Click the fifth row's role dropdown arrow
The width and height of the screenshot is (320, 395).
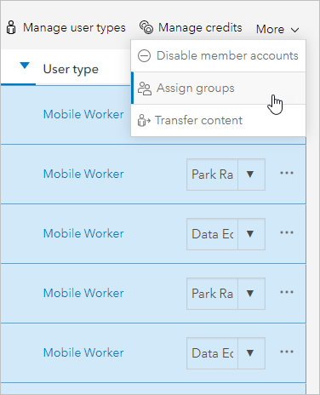250,353
